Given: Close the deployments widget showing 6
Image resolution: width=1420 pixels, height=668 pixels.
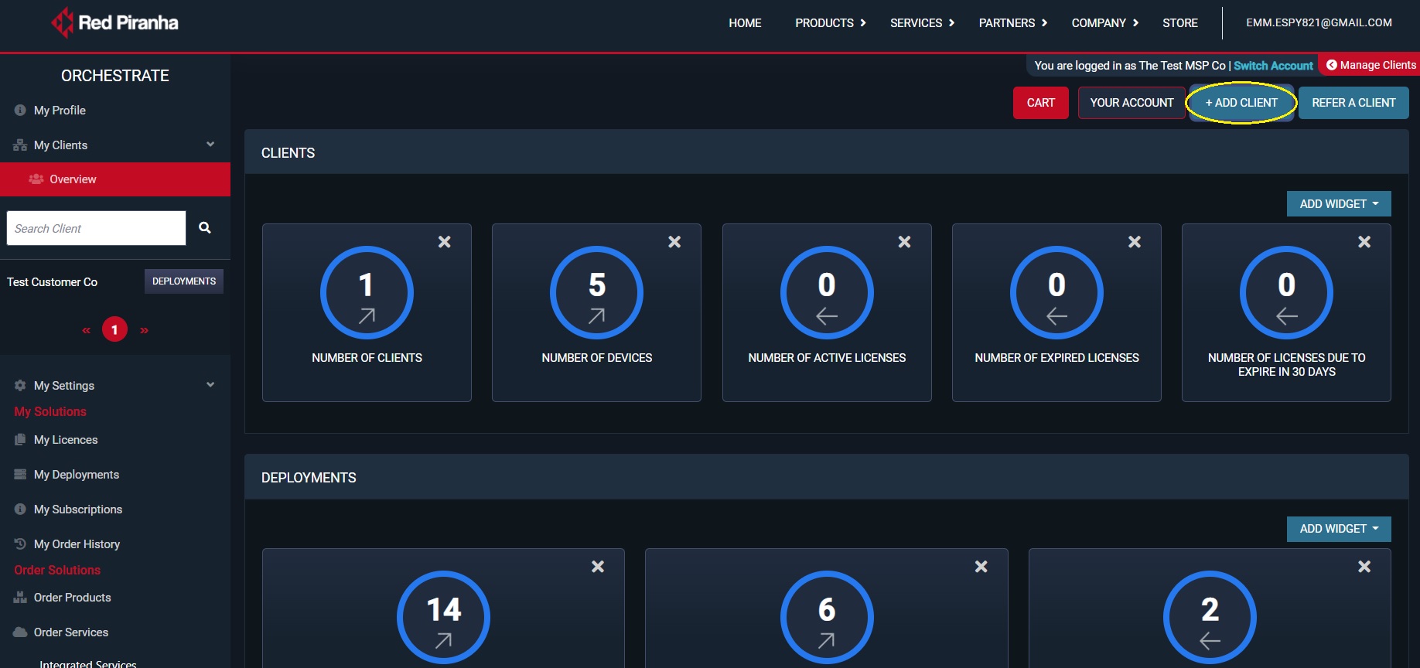Looking at the screenshot, I should [981, 567].
